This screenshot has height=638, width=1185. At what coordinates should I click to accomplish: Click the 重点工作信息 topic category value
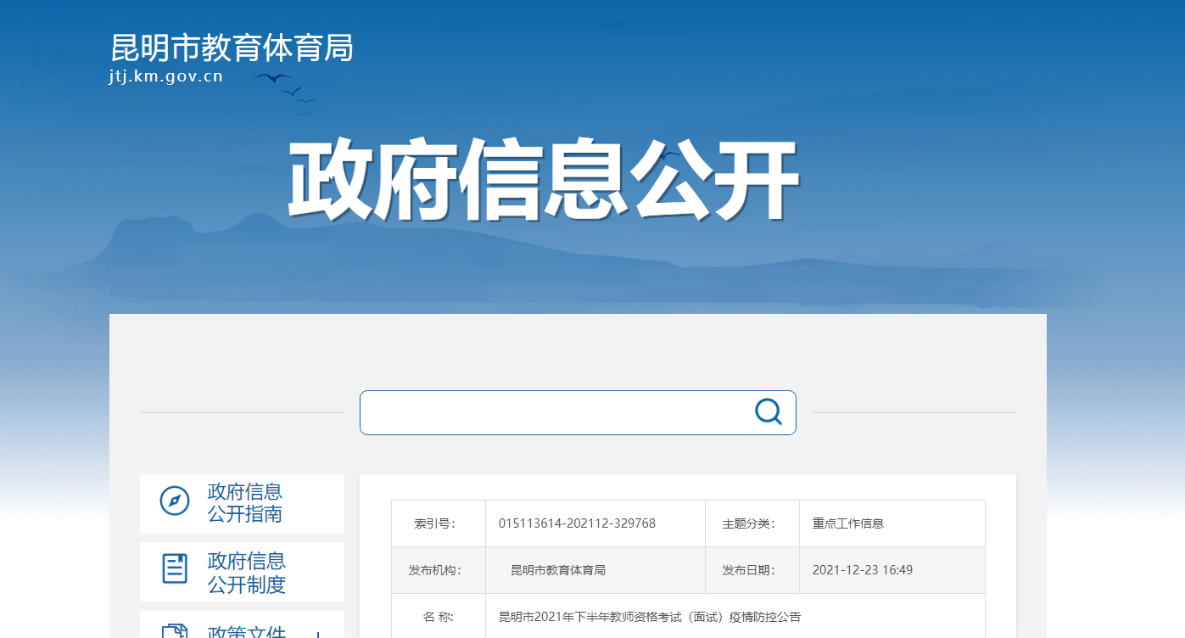pyautogui.click(x=848, y=523)
